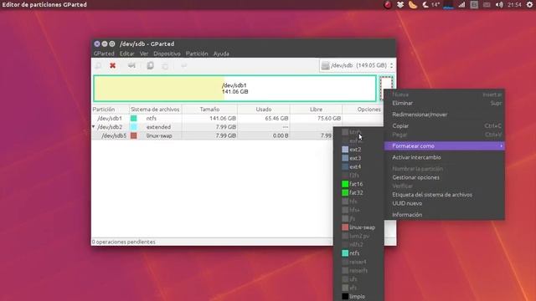The height and width of the screenshot is (301, 536).
Task: Open the GParted menu
Action: coord(104,54)
